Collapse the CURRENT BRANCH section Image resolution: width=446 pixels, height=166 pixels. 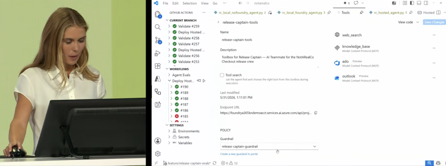[x=167, y=21]
